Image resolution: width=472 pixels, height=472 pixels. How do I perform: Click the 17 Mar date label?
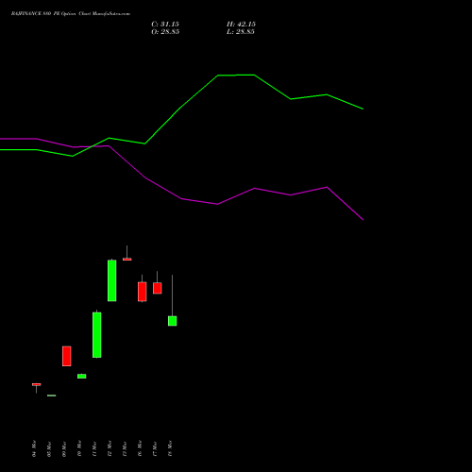pyautogui.click(x=155, y=448)
